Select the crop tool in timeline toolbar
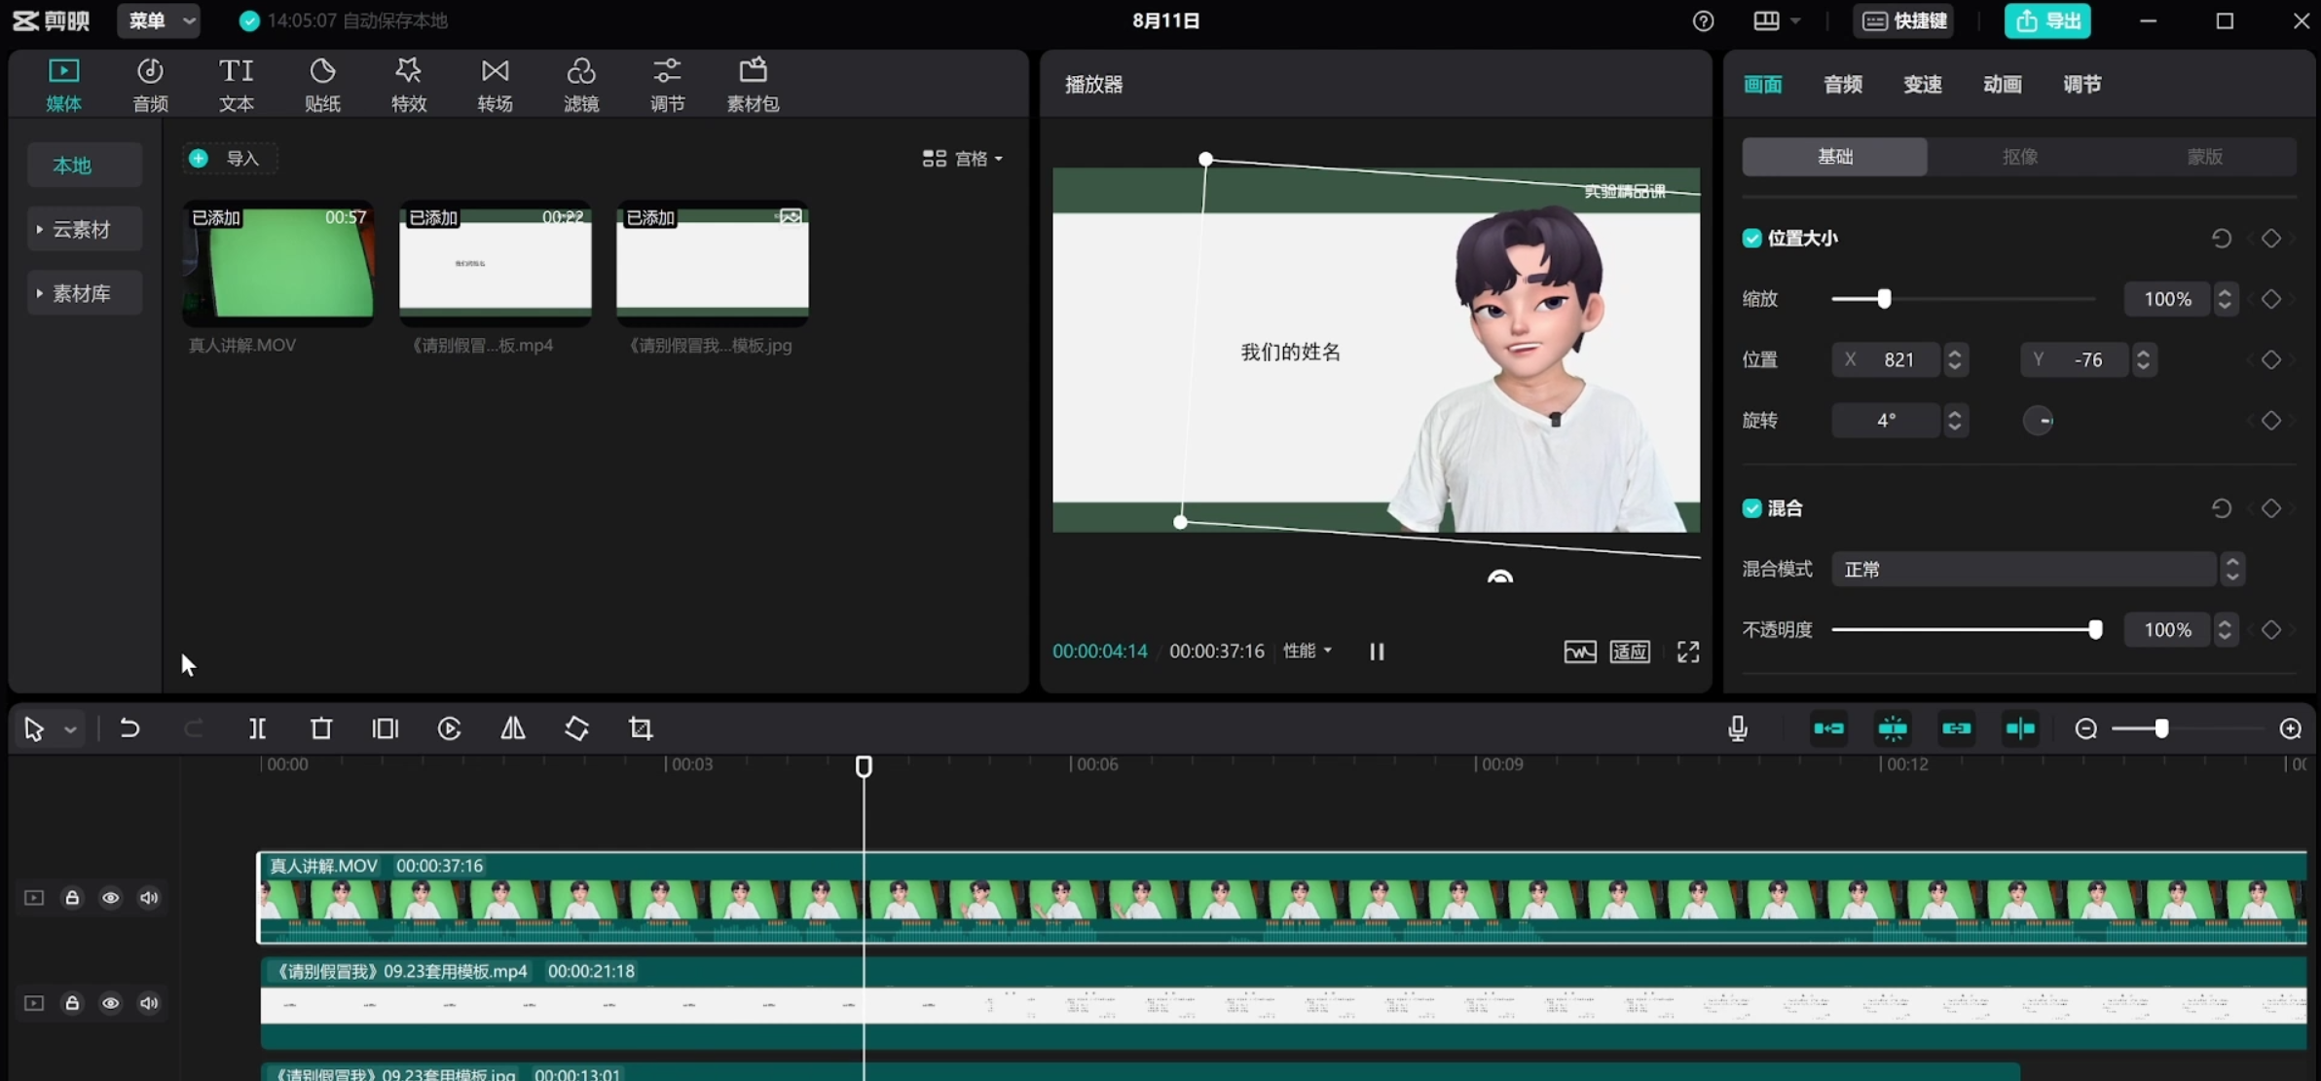 click(x=641, y=728)
